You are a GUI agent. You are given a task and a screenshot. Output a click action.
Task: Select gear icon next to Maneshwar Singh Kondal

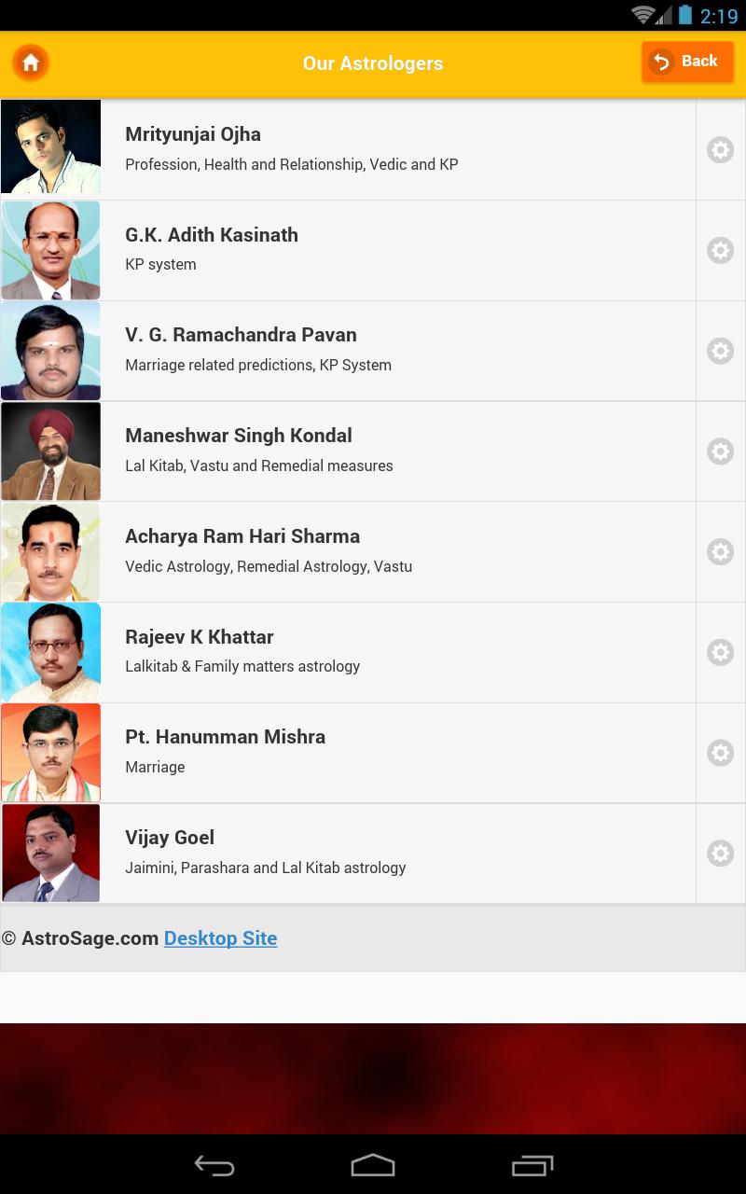point(720,451)
